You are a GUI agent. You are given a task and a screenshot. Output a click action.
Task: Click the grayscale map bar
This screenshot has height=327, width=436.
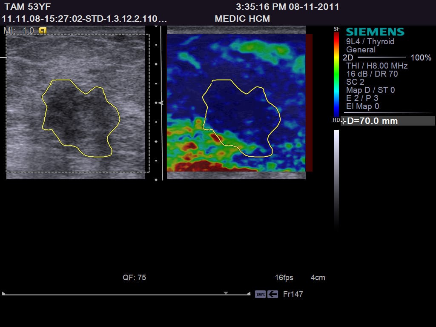[x=336, y=178]
